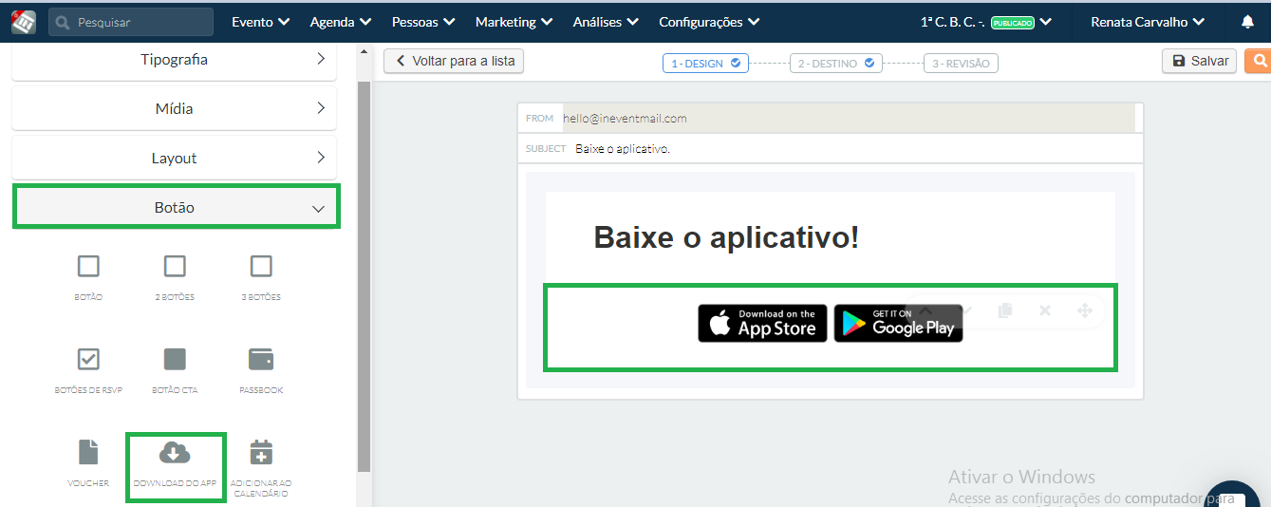Screen dimensions: 1271x507
Task: Click the App Store download badge
Action: (x=762, y=323)
